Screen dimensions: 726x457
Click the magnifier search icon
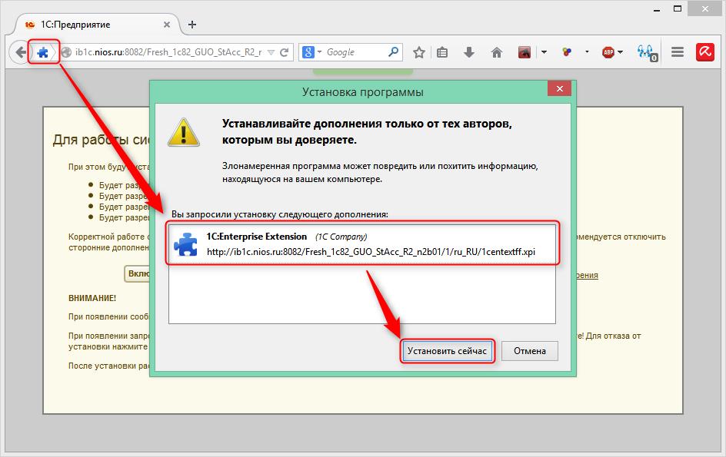393,51
